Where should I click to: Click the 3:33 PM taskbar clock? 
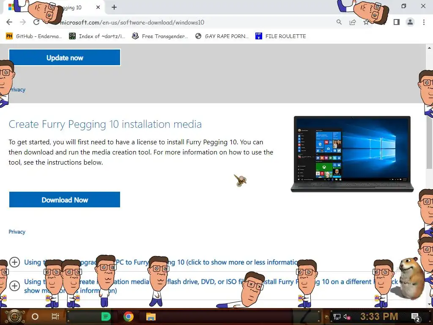[x=379, y=317]
